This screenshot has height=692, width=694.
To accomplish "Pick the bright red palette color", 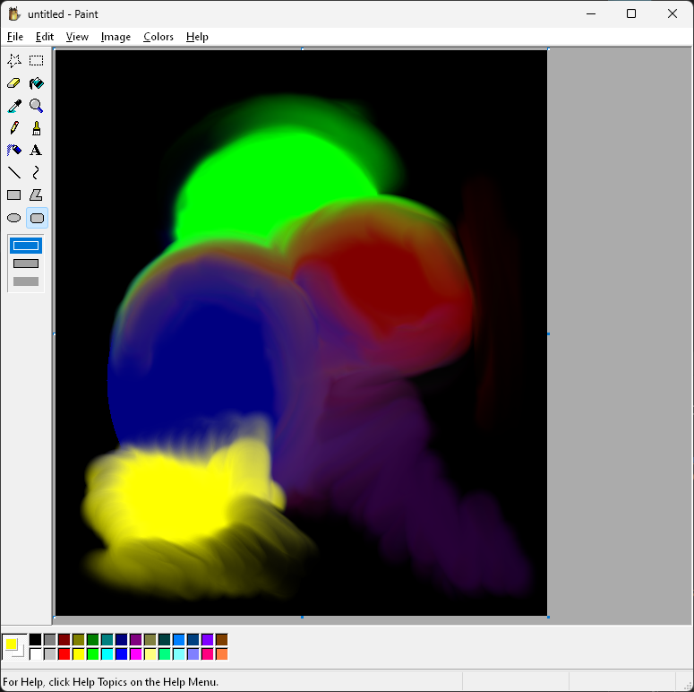I will click(x=64, y=653).
